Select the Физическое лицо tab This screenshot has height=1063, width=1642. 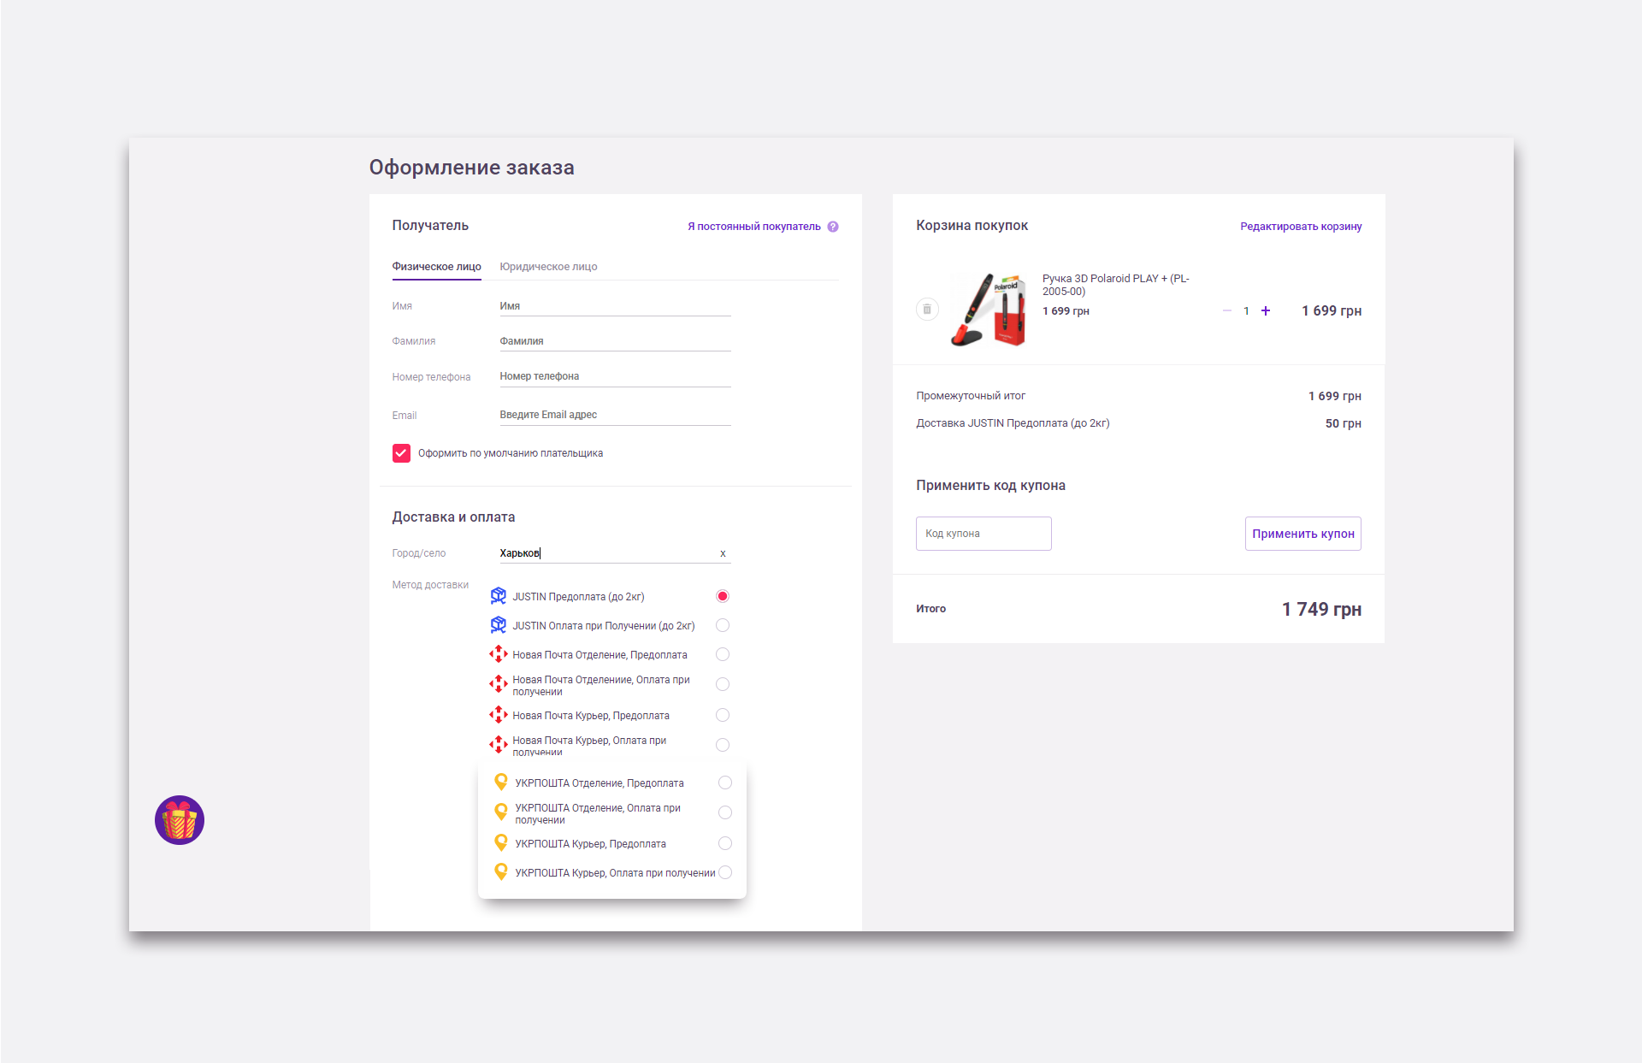pos(436,267)
